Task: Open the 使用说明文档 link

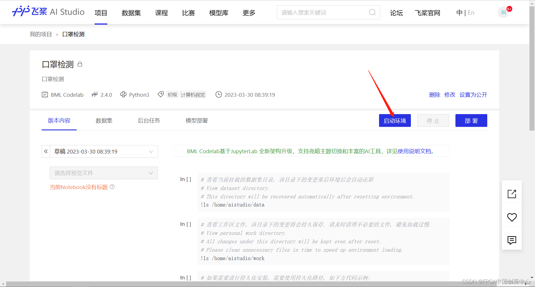Action: (414, 151)
